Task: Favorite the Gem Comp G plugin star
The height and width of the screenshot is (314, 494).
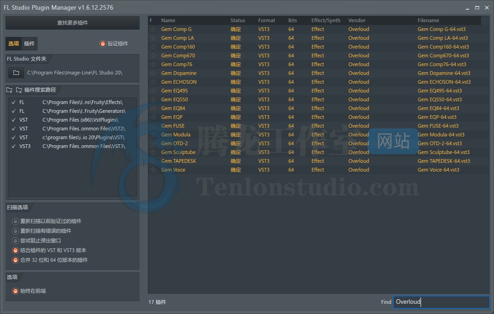Action: (x=153, y=29)
